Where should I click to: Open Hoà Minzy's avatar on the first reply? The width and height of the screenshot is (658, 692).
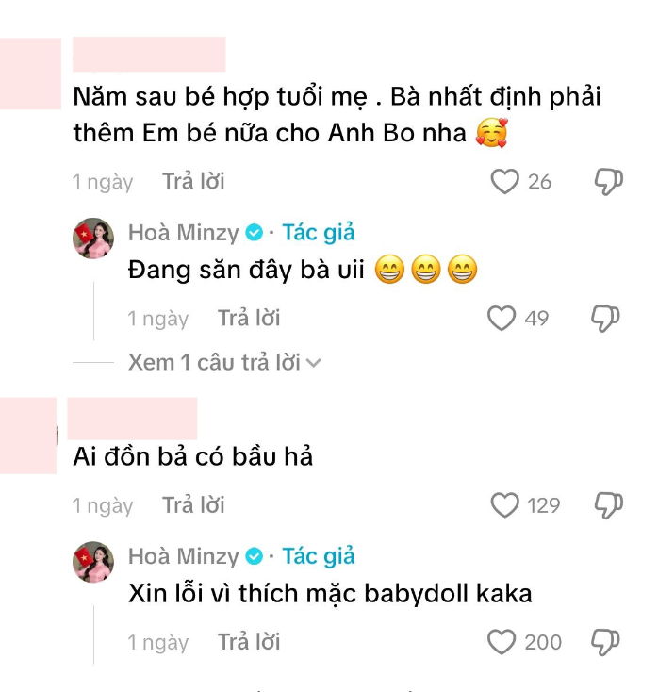pyautogui.click(x=93, y=239)
